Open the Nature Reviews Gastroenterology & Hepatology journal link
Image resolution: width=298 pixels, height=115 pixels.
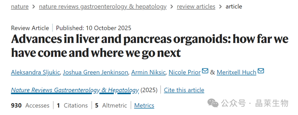[75, 90]
